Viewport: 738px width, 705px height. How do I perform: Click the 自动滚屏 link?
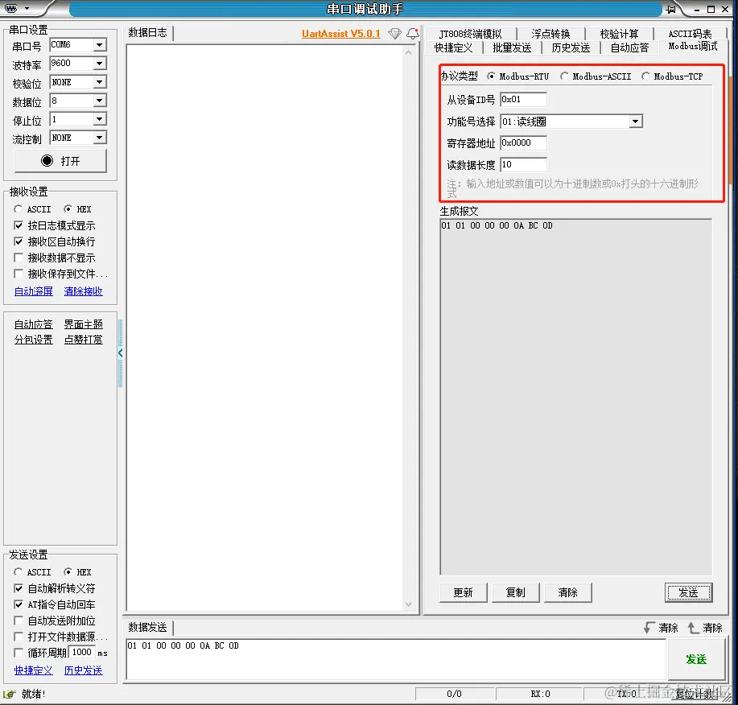click(x=34, y=291)
